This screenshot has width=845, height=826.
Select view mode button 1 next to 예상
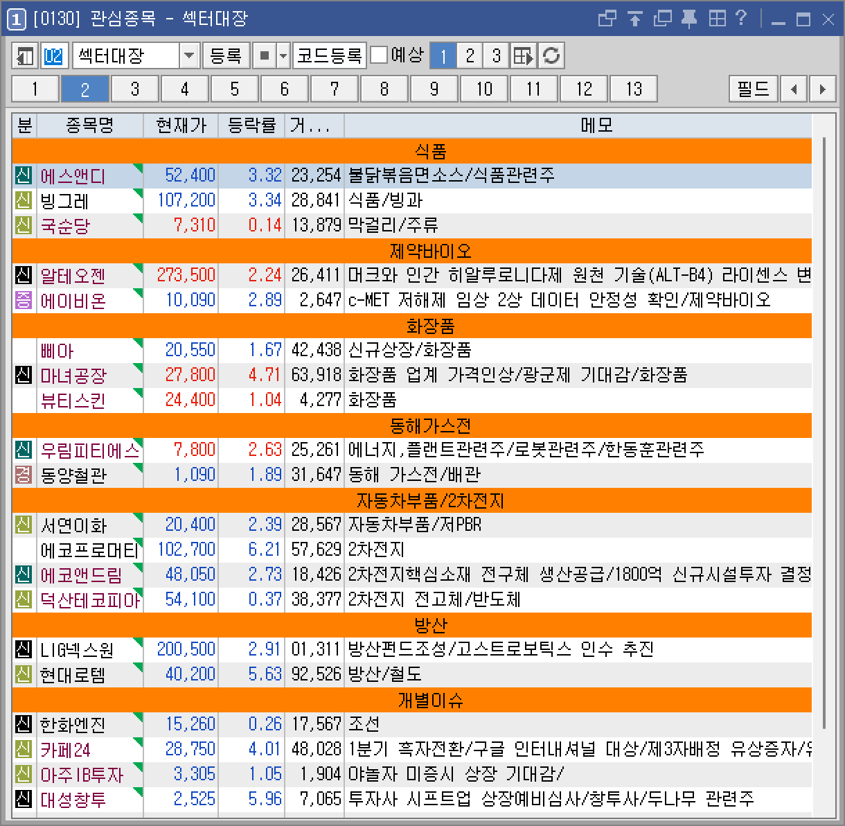tap(443, 56)
